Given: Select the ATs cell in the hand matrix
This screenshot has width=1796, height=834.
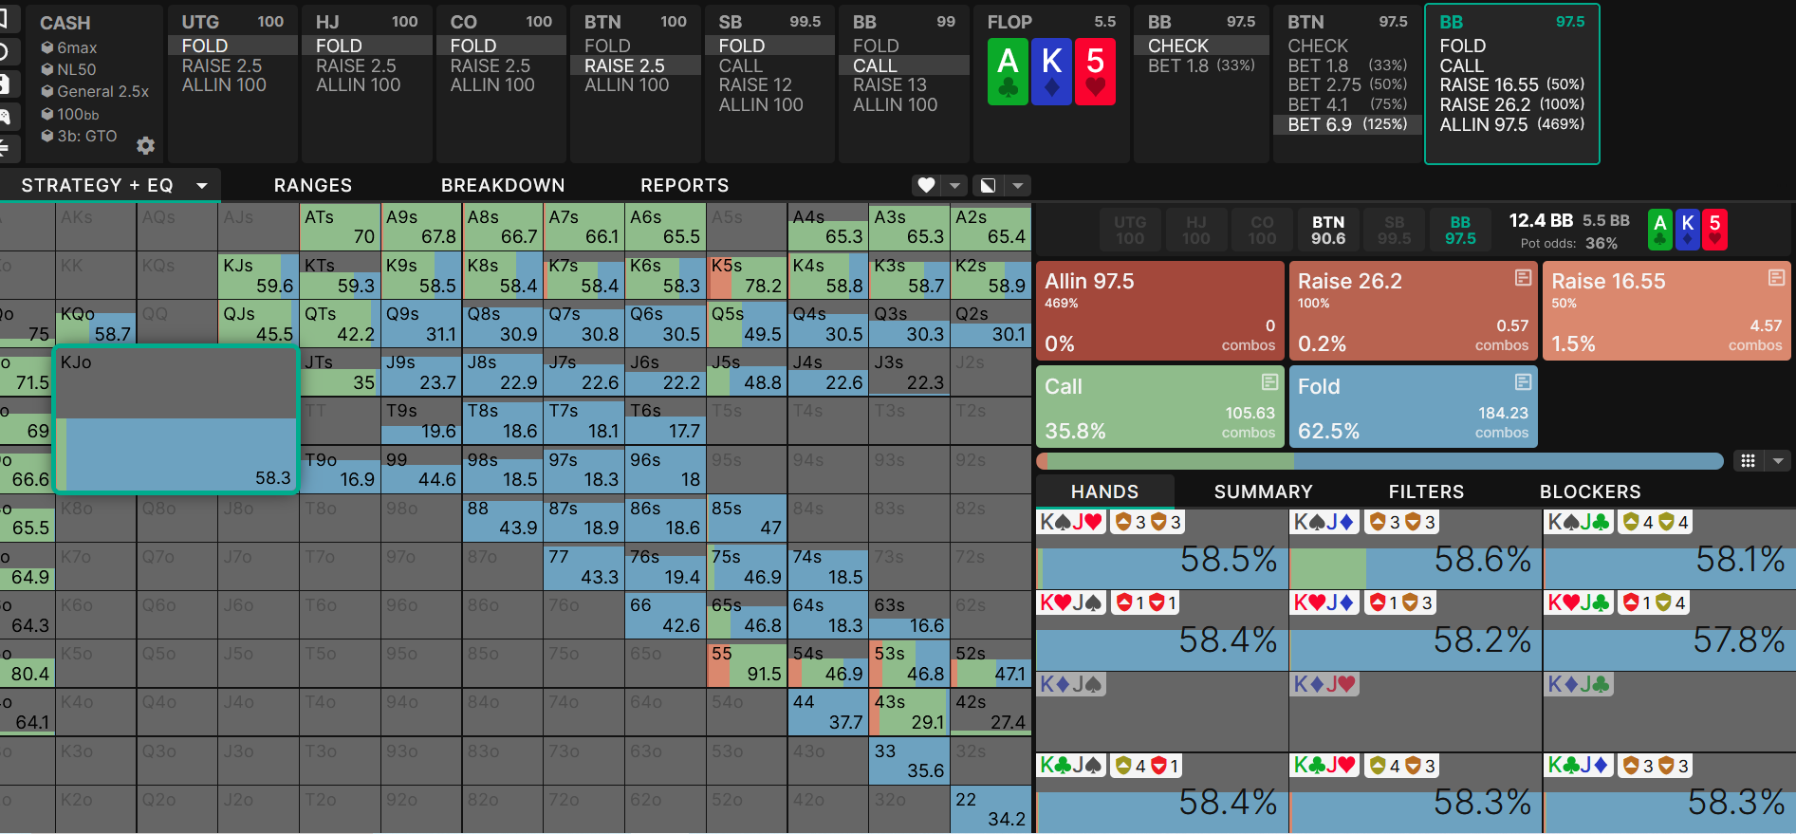Looking at the screenshot, I should pyautogui.click(x=340, y=227).
